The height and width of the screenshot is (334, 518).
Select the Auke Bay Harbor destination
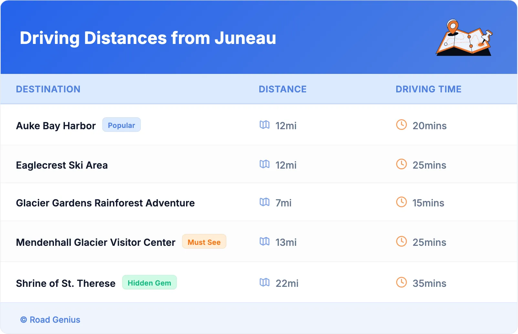(56, 126)
